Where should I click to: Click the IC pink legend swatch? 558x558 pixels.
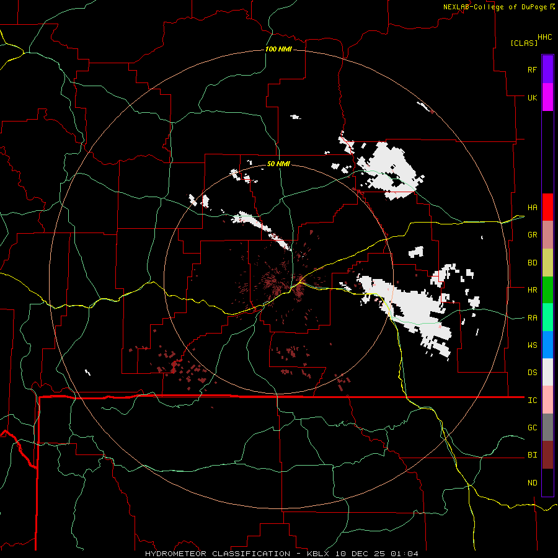click(x=547, y=400)
